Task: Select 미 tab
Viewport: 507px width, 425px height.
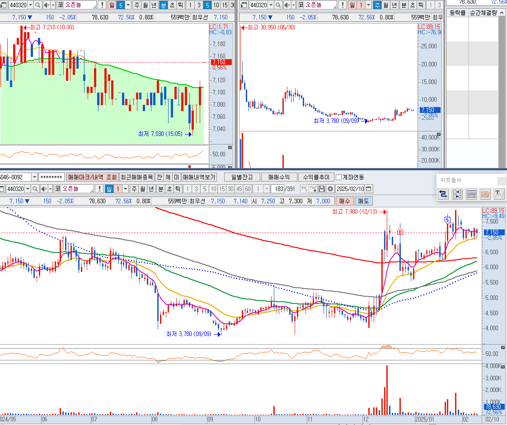Action: pos(176,177)
